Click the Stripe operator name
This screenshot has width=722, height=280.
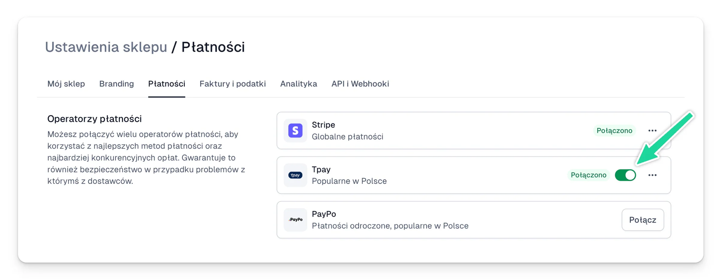(x=323, y=125)
